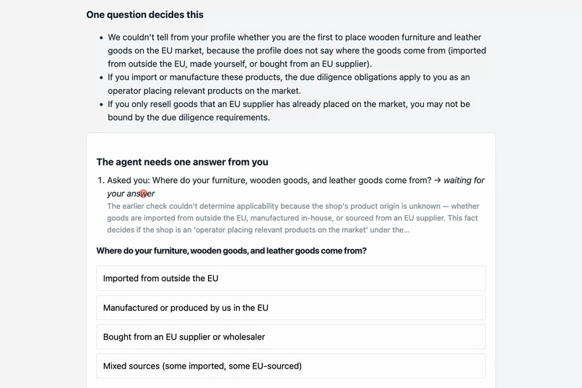Select "Imported from outside the EU" option

[290, 278]
